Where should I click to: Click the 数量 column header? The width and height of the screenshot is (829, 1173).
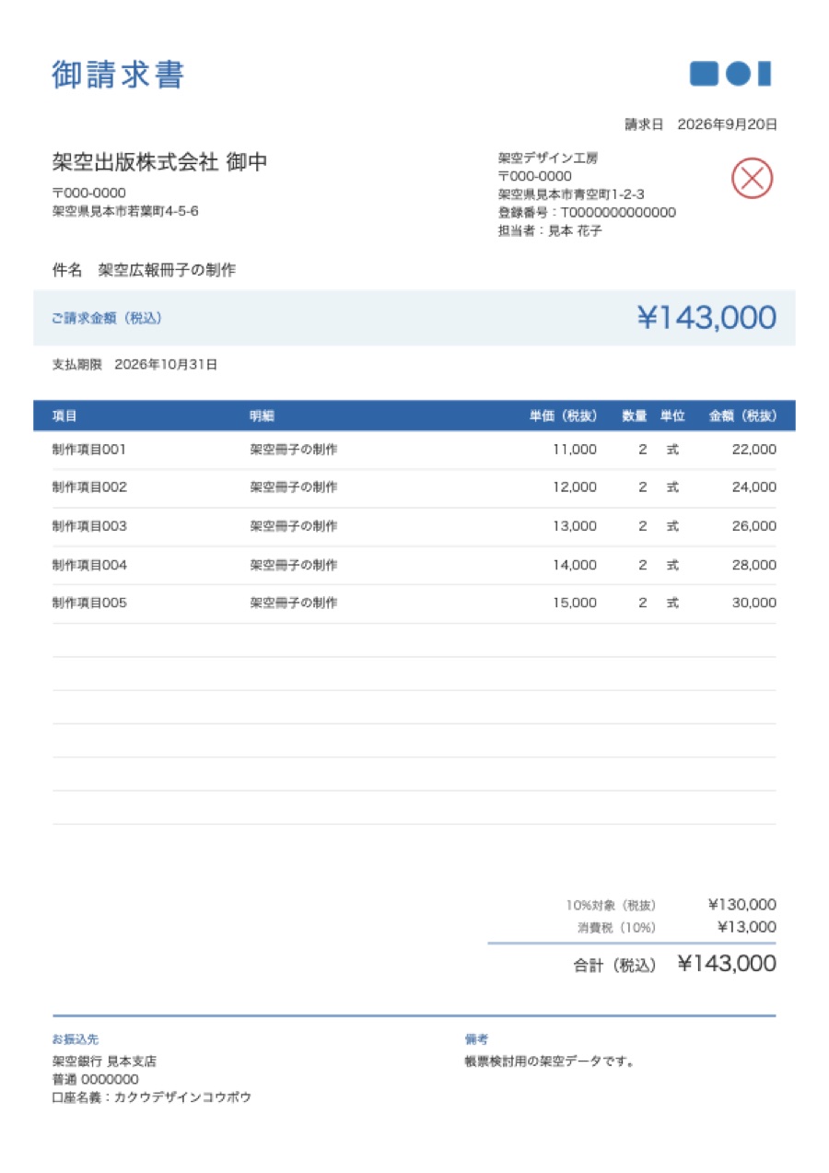click(x=635, y=416)
